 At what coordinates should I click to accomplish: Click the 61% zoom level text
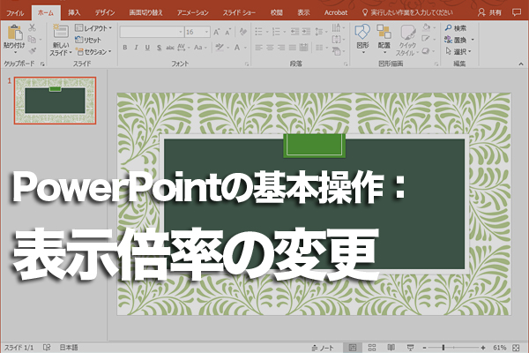coord(499,348)
